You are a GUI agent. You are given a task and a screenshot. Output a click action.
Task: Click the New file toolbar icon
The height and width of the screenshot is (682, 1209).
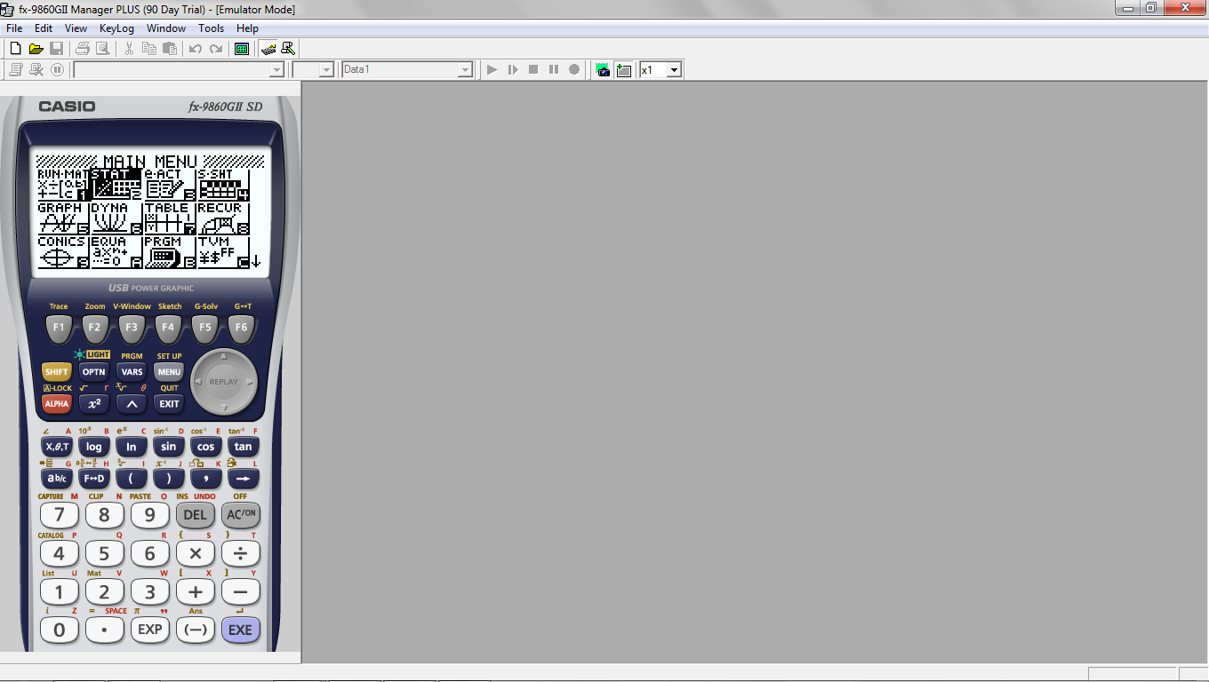(x=15, y=49)
